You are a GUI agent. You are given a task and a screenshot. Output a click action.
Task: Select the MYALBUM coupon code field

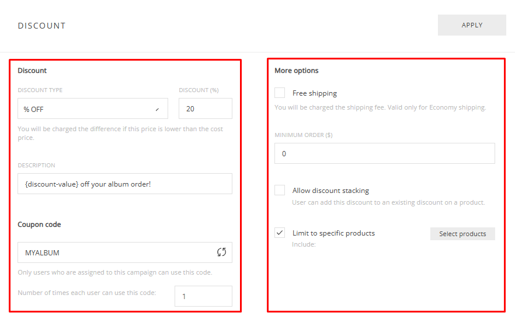[x=117, y=253]
